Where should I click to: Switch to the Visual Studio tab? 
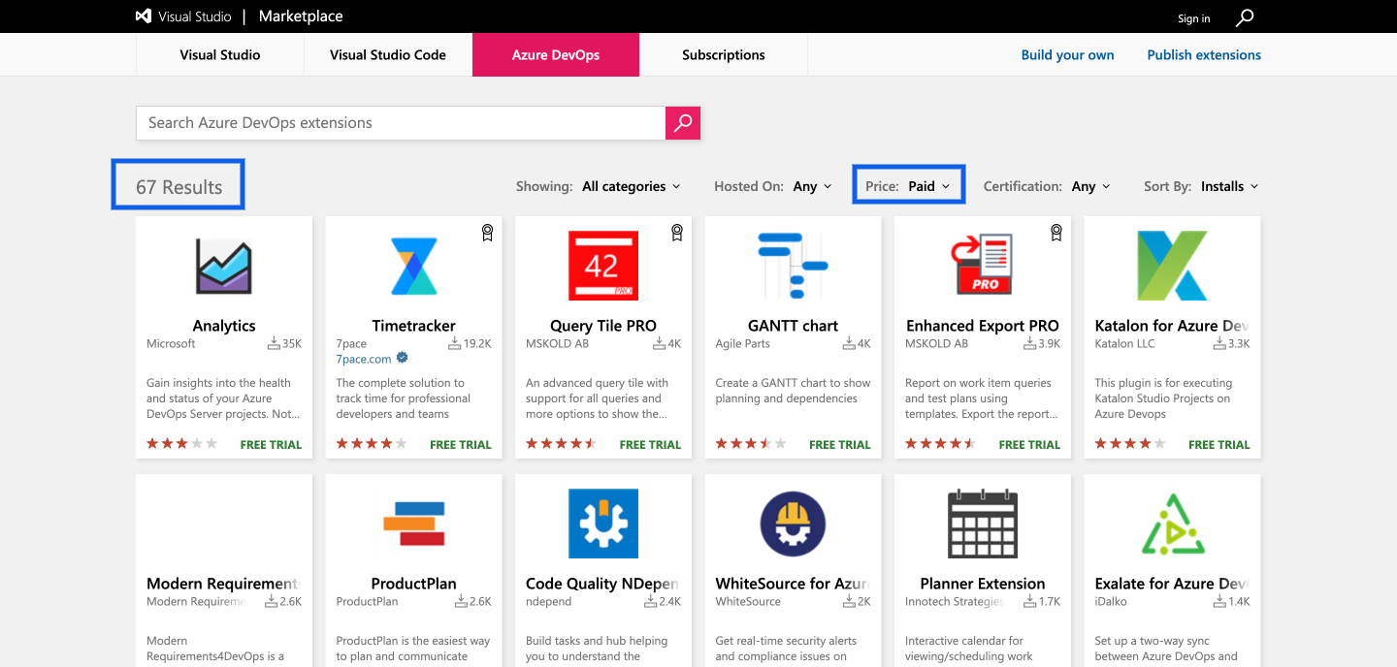point(220,54)
